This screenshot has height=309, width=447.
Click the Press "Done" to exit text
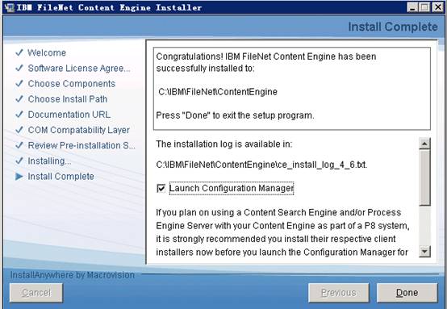point(235,115)
